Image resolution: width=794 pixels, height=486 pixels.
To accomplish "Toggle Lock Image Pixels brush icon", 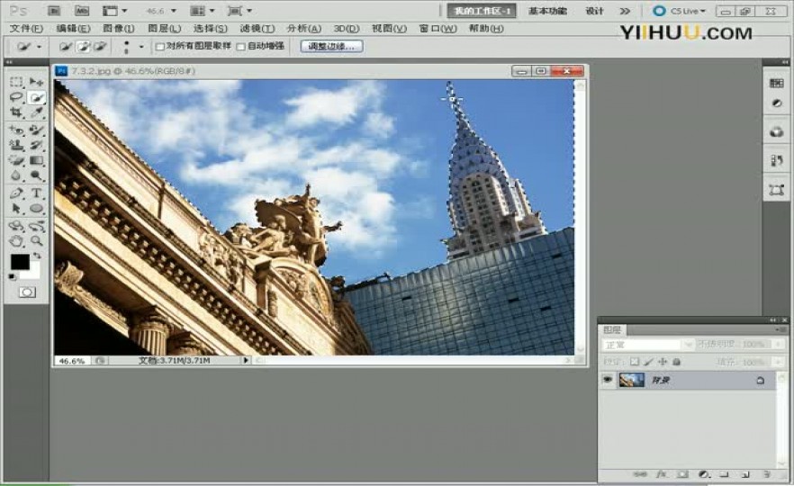I will coord(648,362).
